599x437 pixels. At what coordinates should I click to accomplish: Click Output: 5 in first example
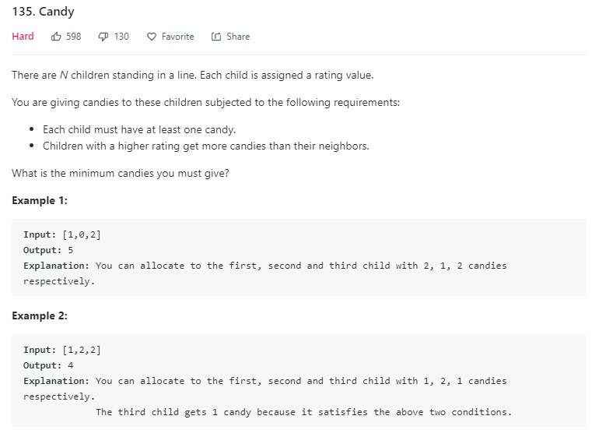click(48, 250)
